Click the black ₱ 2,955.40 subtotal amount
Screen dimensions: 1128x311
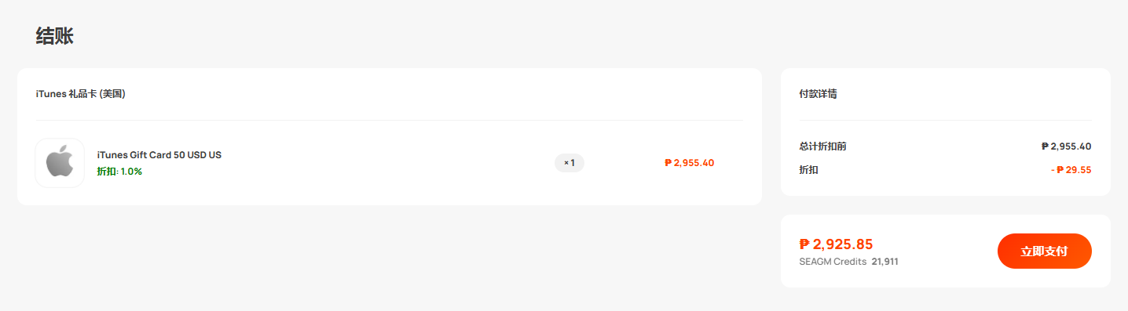1066,146
